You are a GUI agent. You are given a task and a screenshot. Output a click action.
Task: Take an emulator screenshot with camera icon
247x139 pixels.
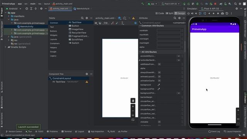[222, 14]
